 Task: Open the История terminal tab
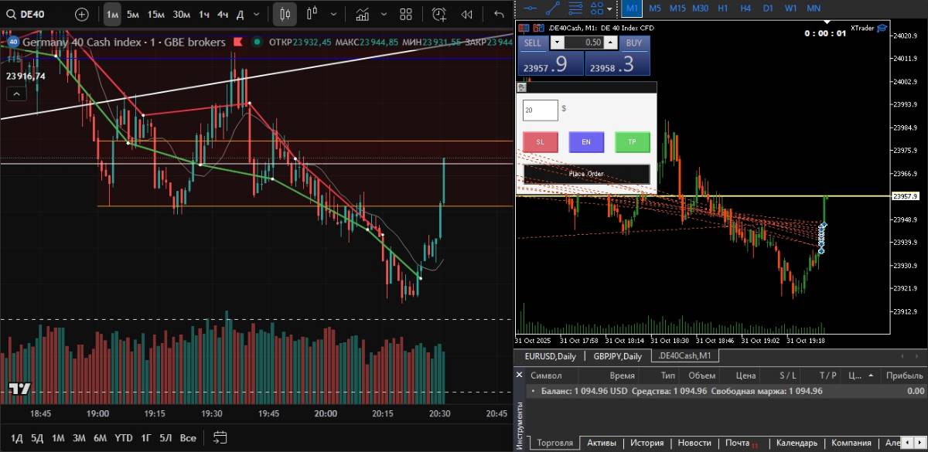646,443
